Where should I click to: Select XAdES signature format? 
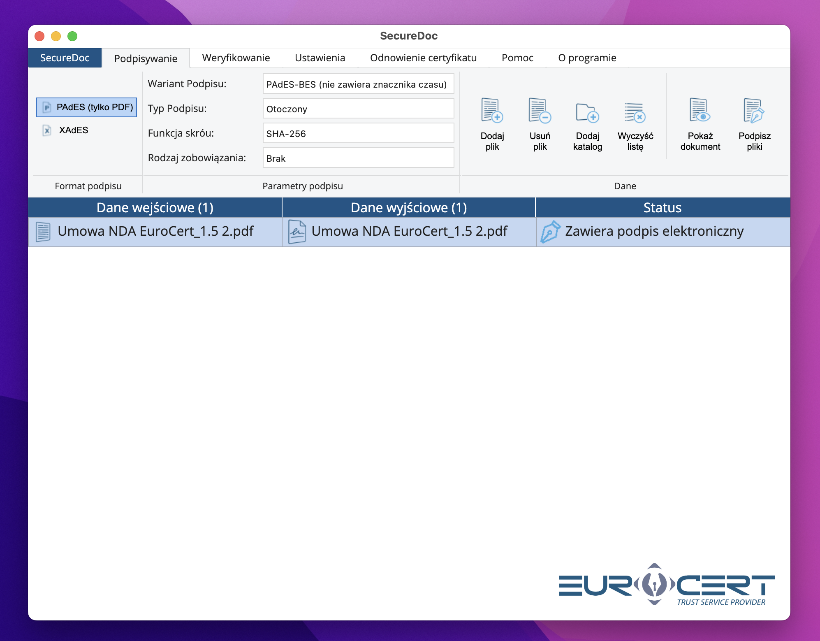[73, 130]
